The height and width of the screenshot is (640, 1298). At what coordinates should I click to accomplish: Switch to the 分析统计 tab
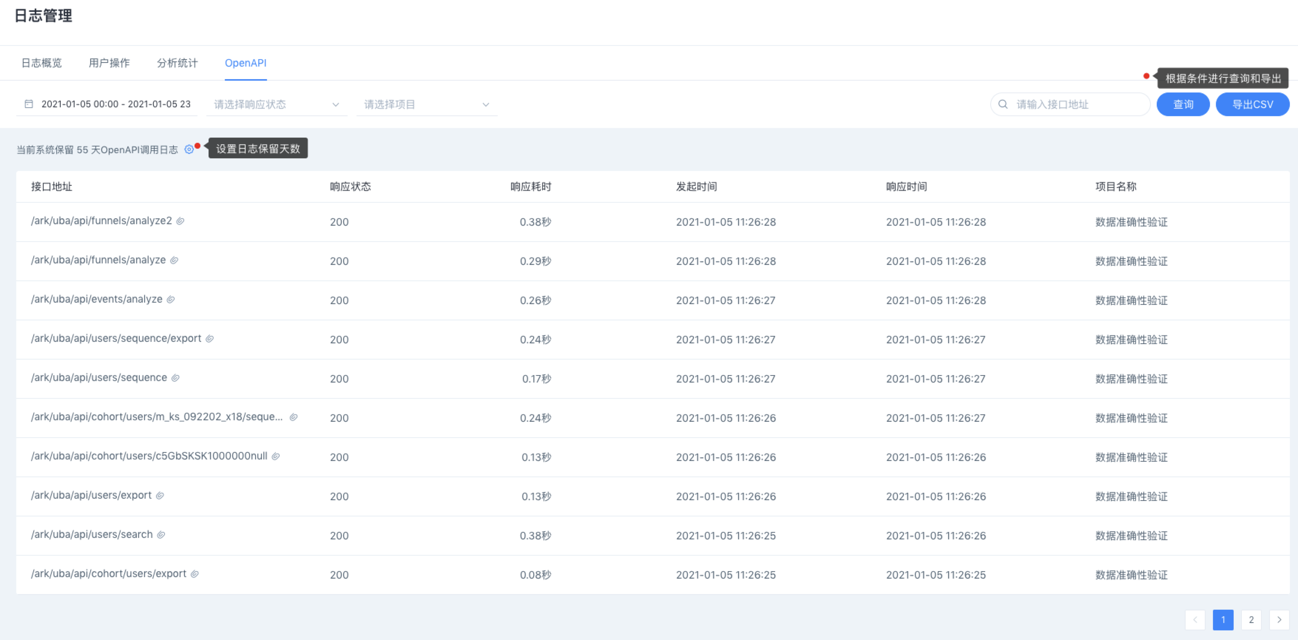[x=178, y=63]
